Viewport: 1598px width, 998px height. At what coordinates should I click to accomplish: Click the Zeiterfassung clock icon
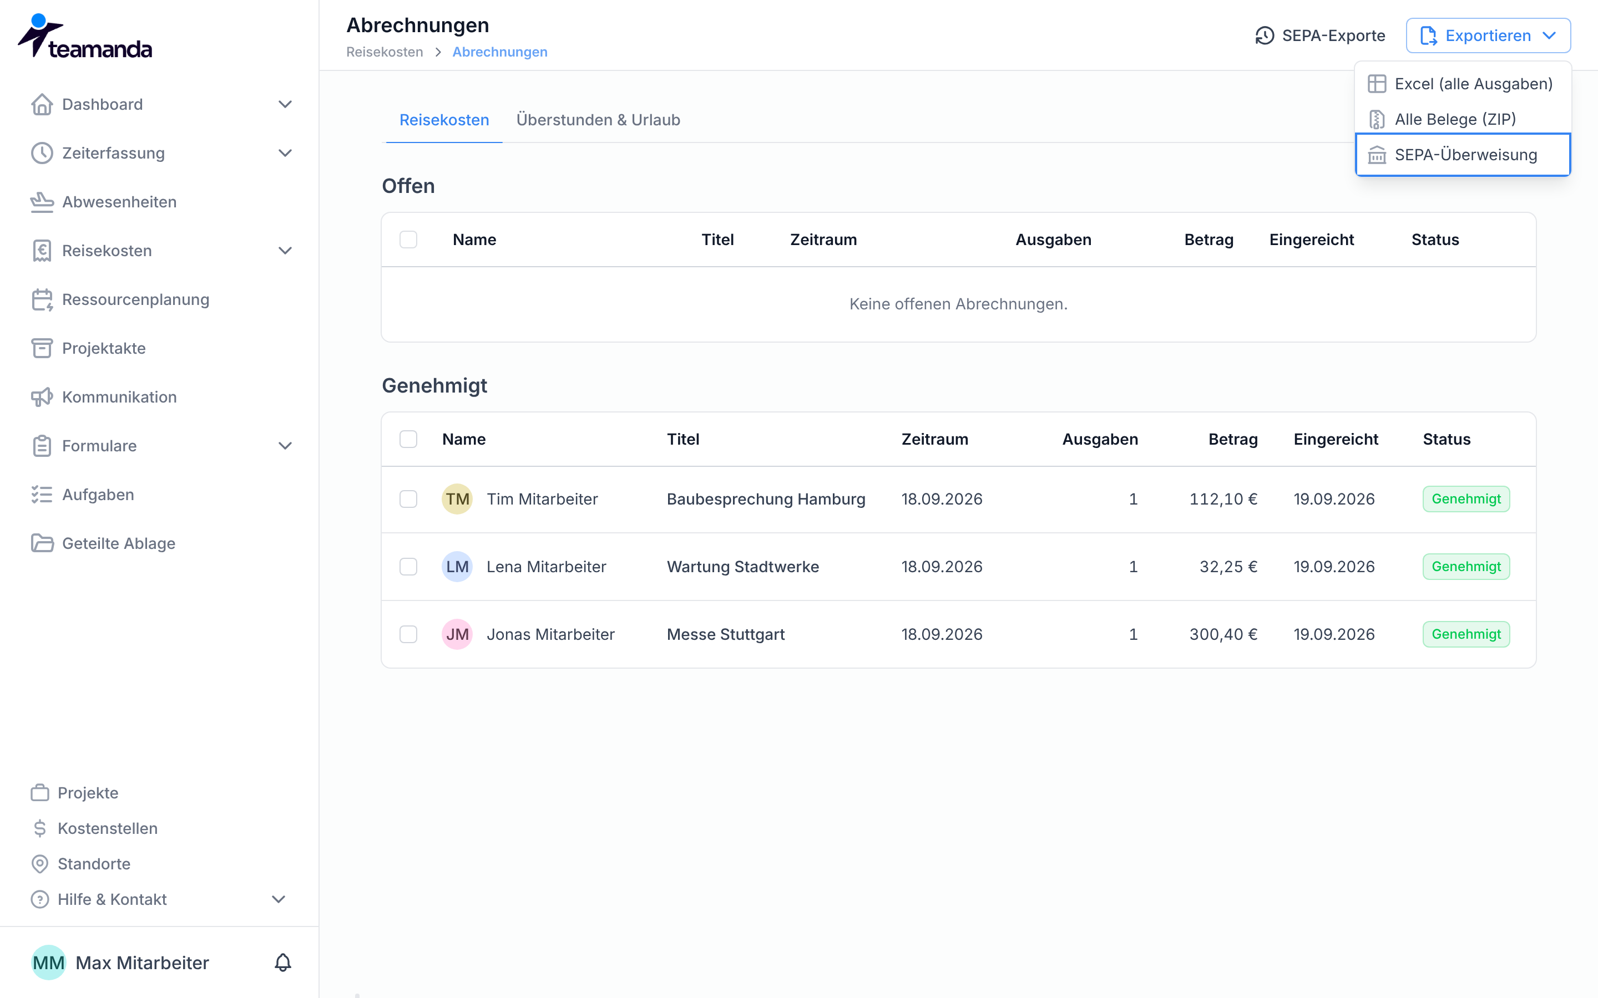coord(42,153)
